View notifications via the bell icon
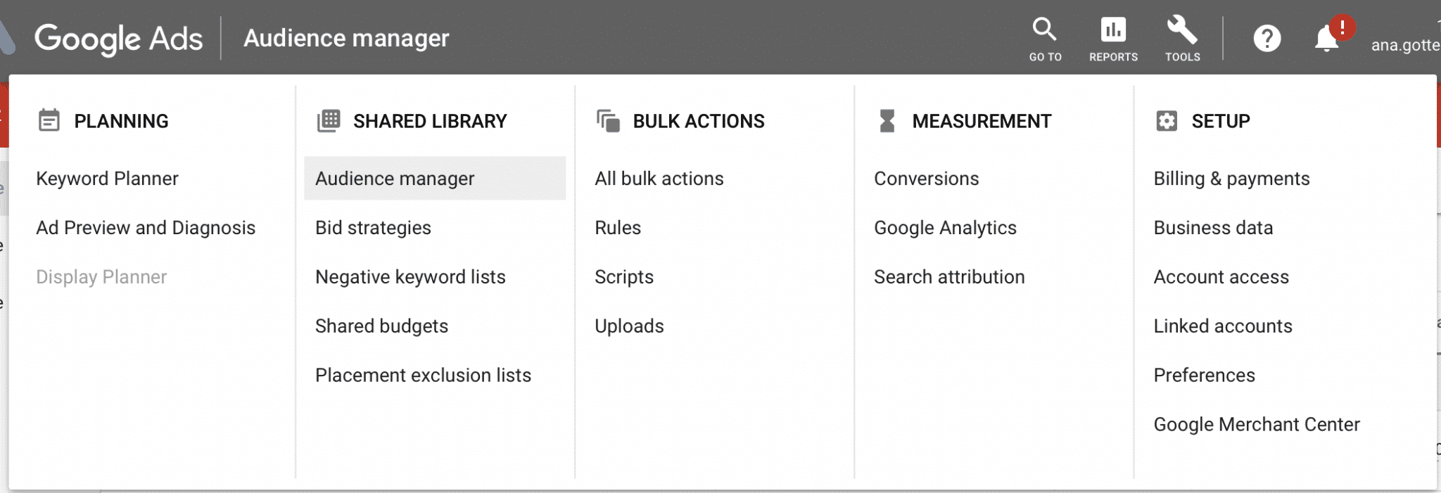The width and height of the screenshot is (1441, 493). coord(1326,38)
